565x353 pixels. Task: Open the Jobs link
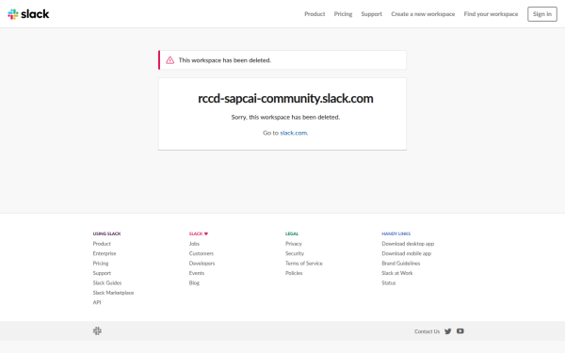(194, 244)
